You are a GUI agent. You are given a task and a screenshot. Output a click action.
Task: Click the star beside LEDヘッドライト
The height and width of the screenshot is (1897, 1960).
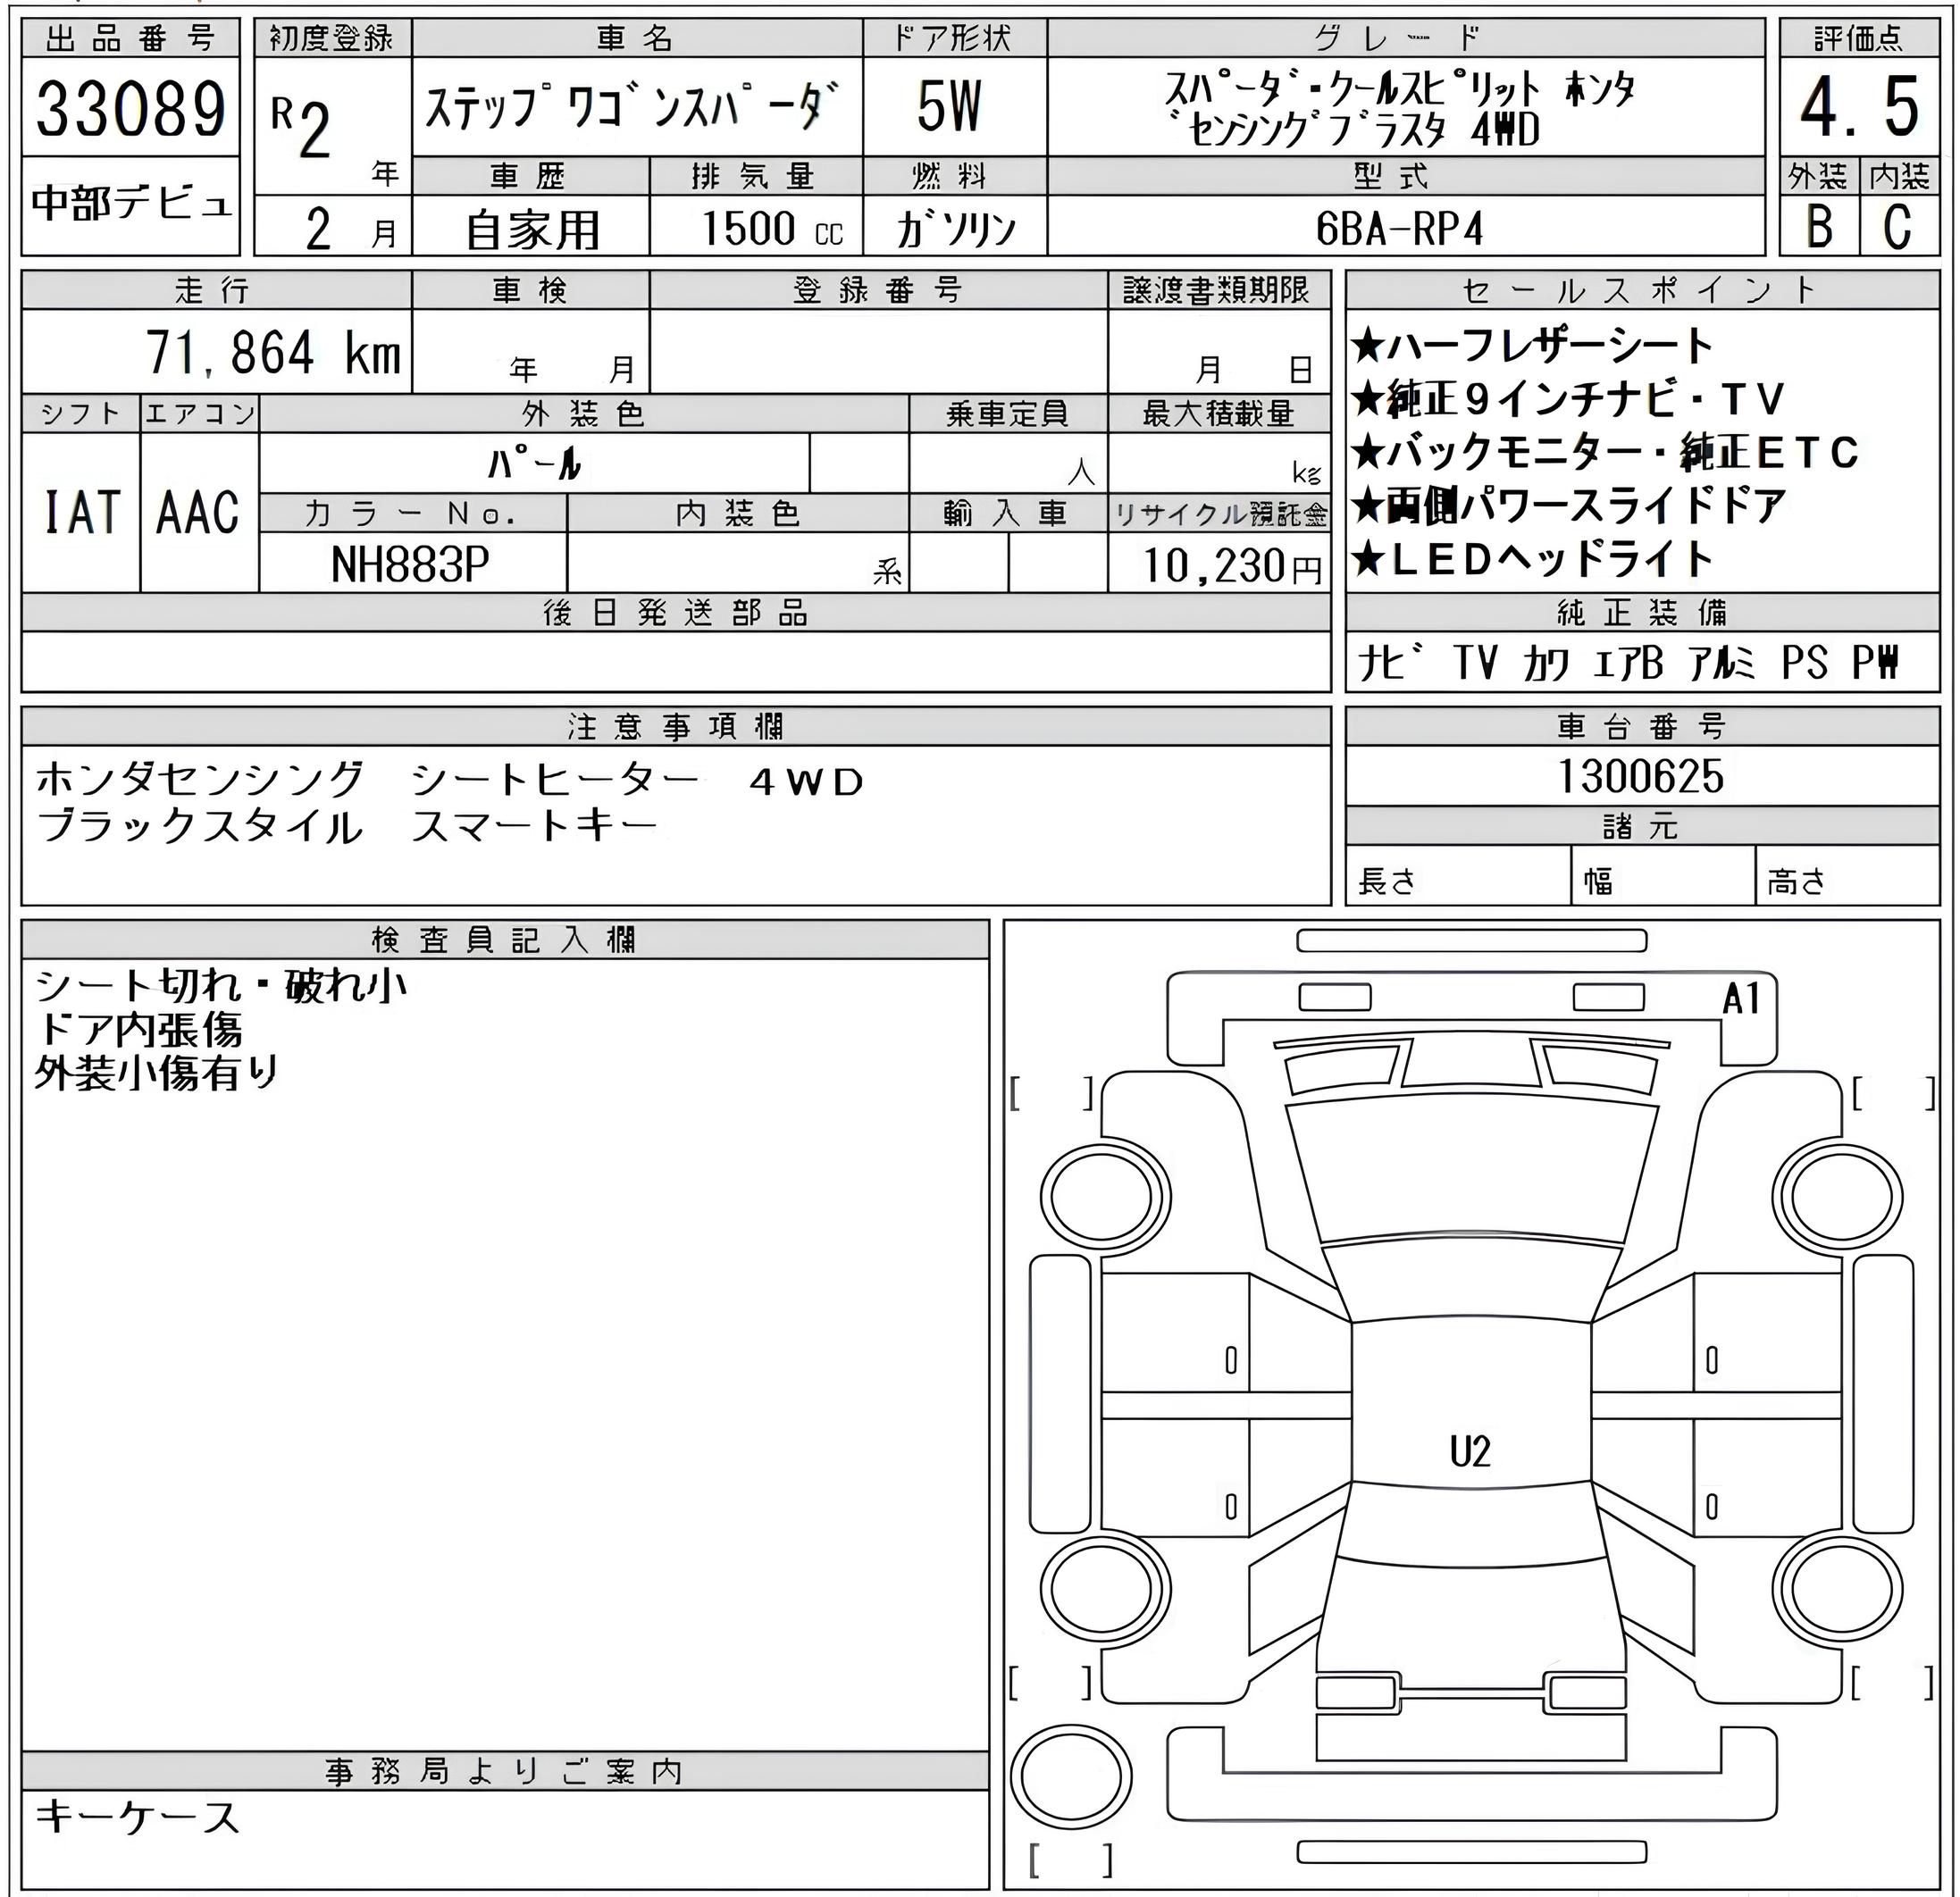[1366, 560]
